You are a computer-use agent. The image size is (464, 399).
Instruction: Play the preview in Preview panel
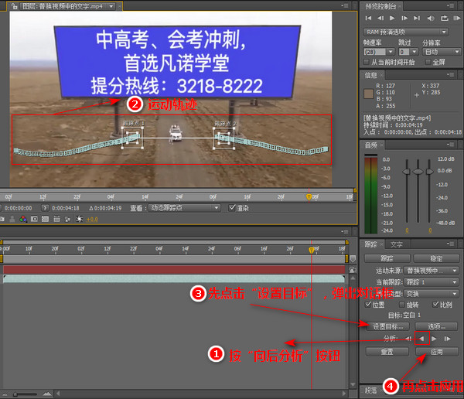tap(392, 18)
